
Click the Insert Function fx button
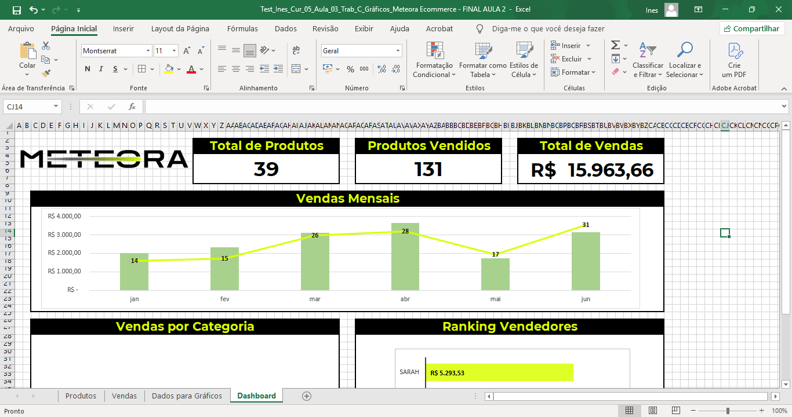132,107
